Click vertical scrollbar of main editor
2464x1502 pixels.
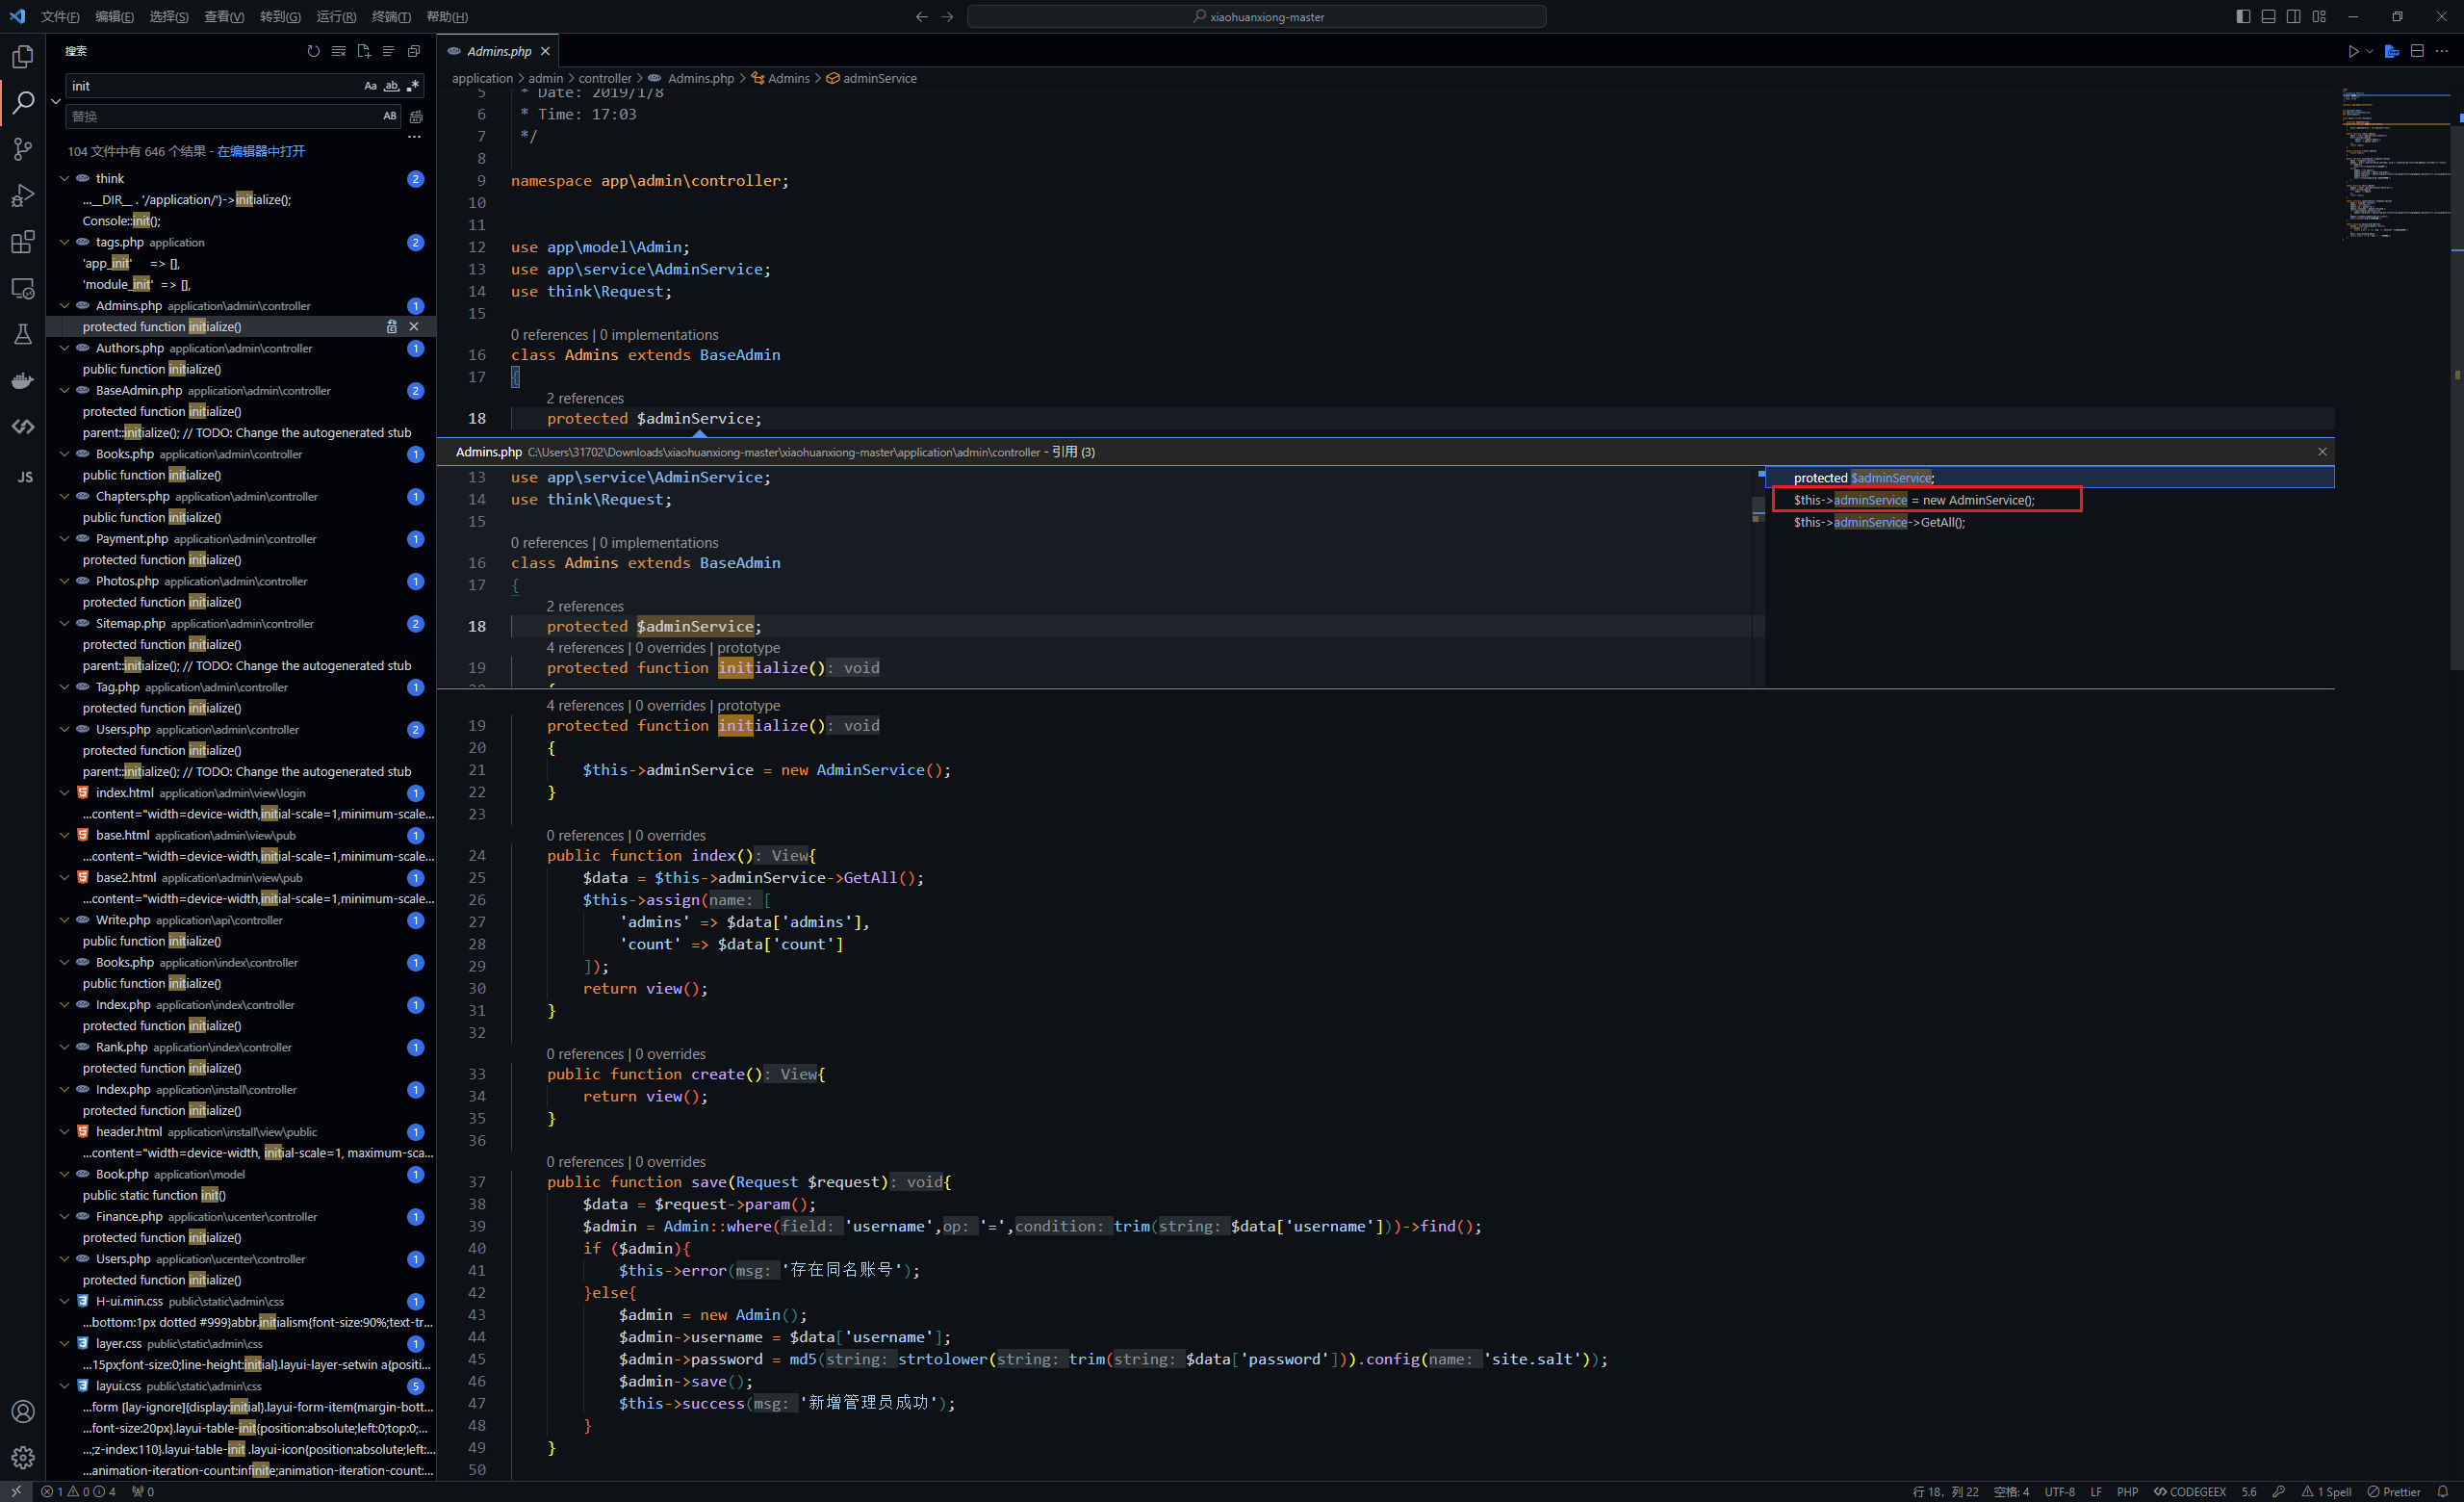click(x=2457, y=380)
